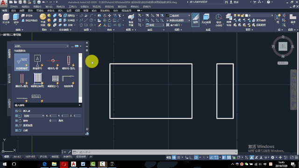Click the Polysolid (多段体) tool
Image resolution: width=299 pixels, height=168 pixels.
click(27, 15)
